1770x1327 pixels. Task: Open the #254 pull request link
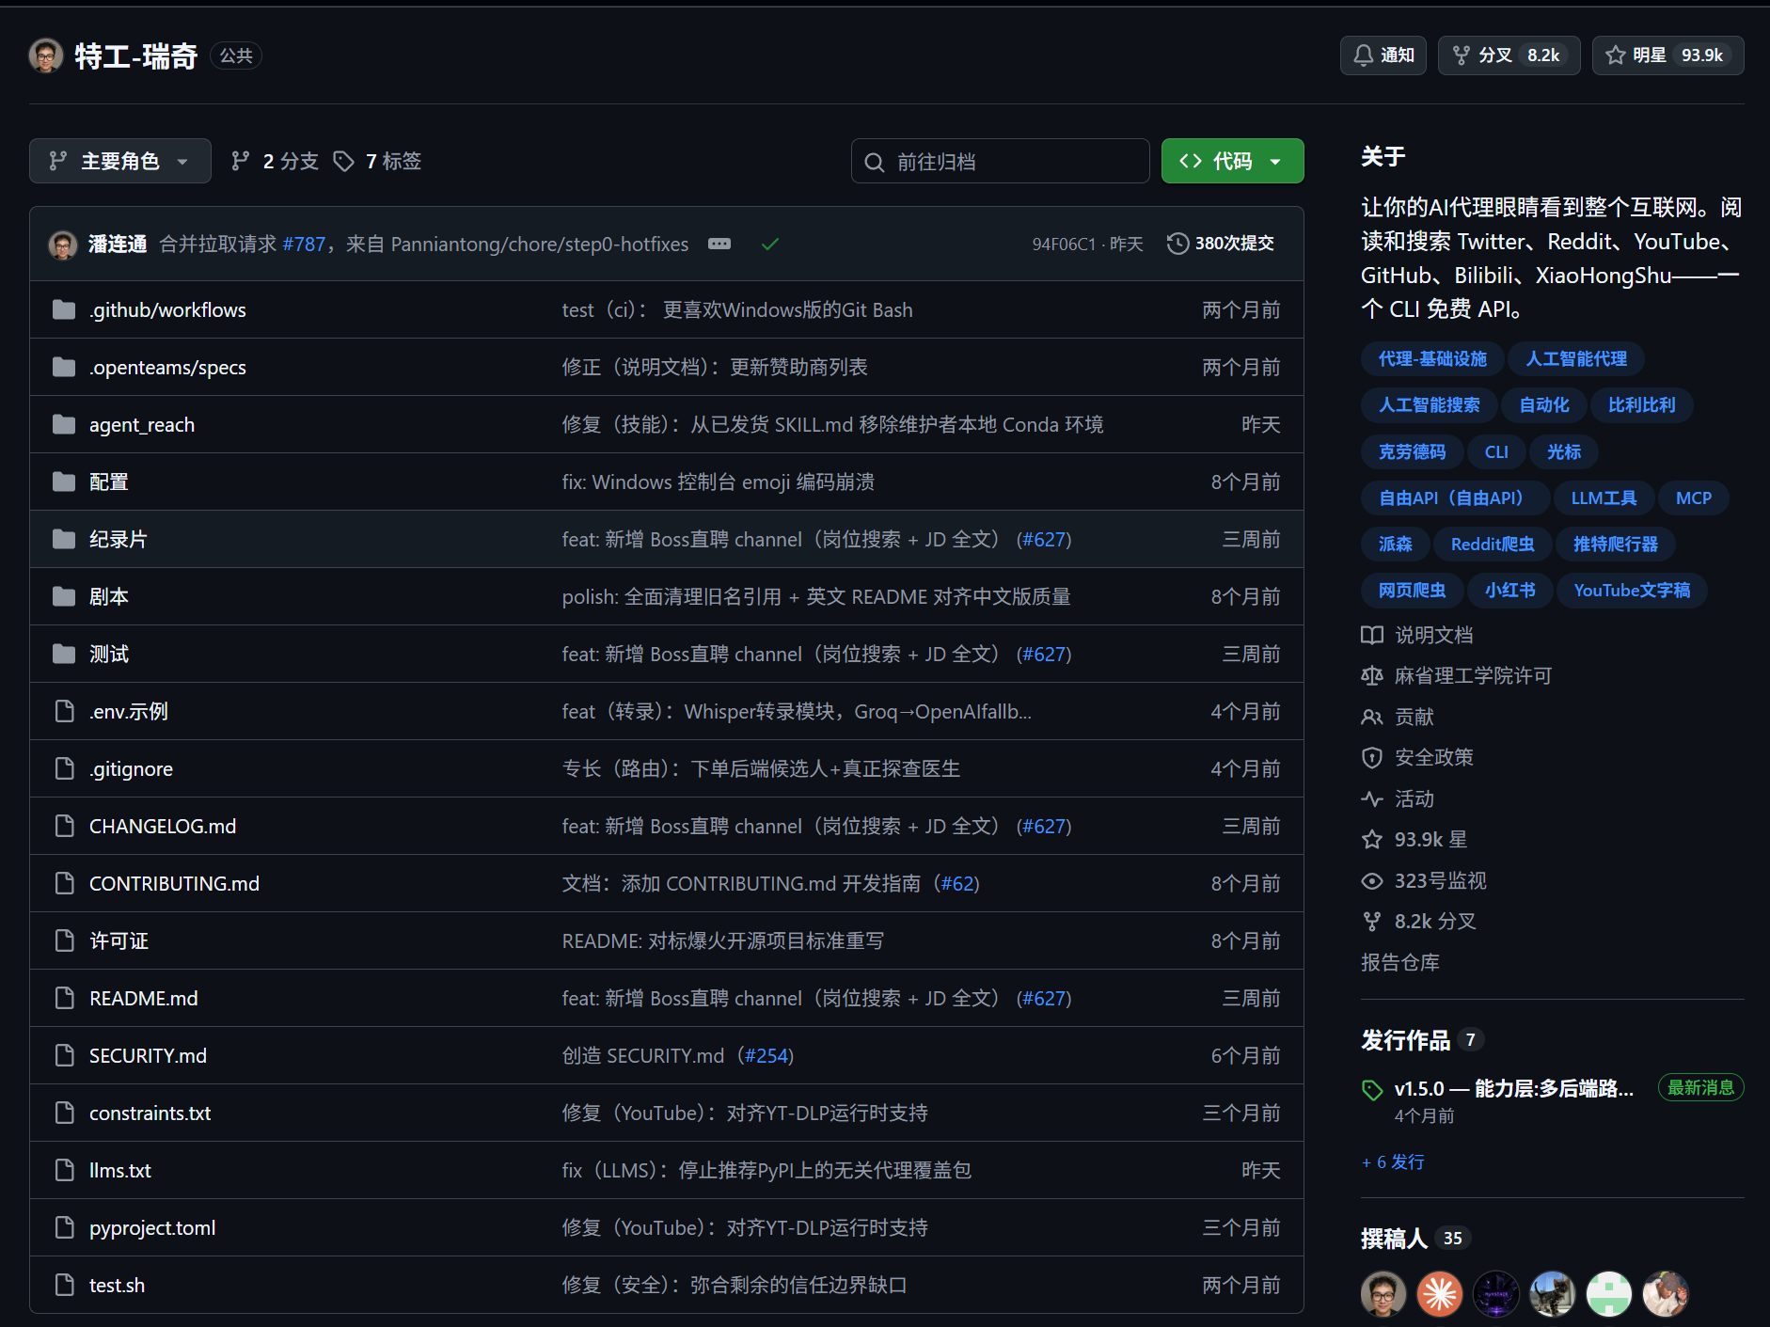tap(766, 1056)
